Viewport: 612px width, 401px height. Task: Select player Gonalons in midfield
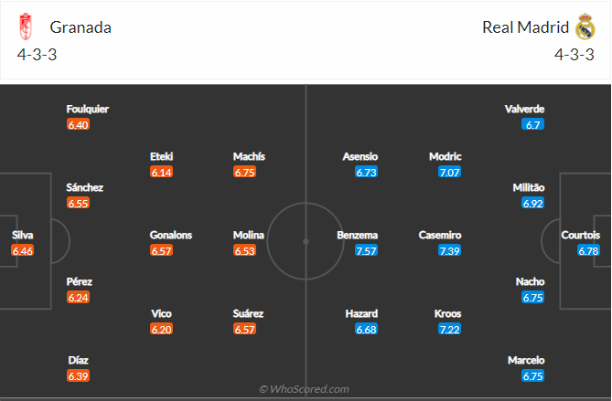click(x=171, y=235)
